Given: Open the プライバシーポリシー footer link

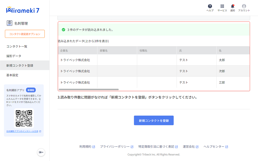Looking at the screenshot, I should [115, 147].
